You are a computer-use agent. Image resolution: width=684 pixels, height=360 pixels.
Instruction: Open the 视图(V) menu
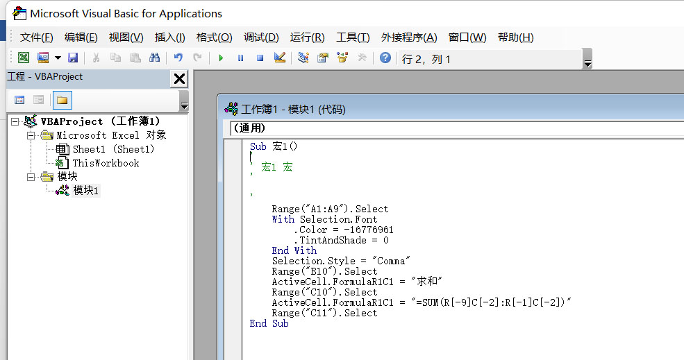pos(126,37)
